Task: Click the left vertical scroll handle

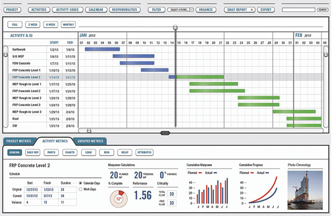Action: click(6, 55)
